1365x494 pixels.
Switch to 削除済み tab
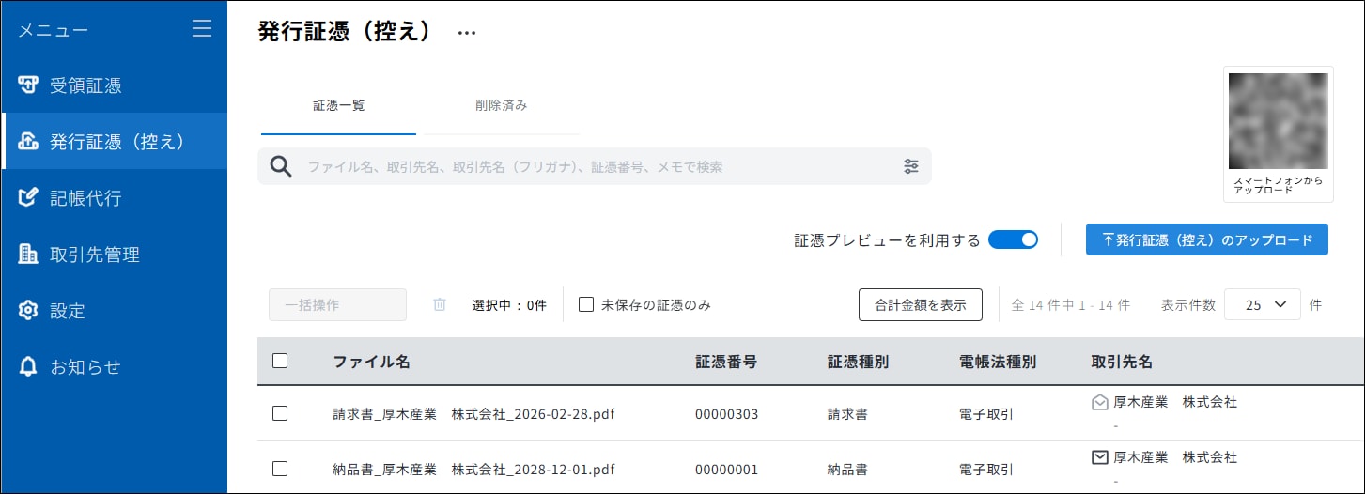(502, 105)
